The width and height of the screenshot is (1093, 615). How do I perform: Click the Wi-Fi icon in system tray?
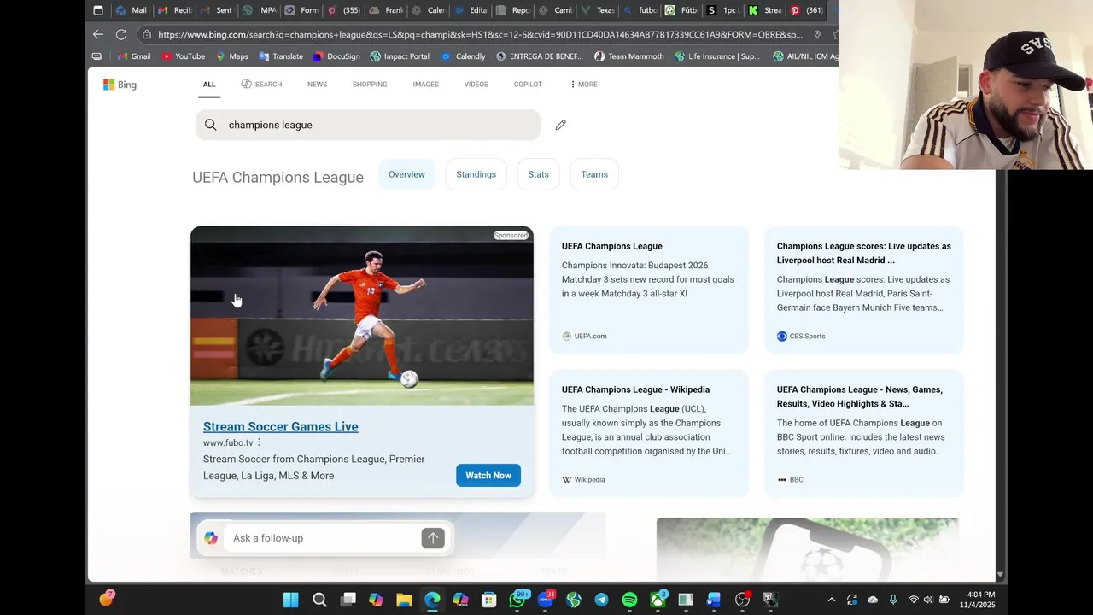pyautogui.click(x=913, y=600)
